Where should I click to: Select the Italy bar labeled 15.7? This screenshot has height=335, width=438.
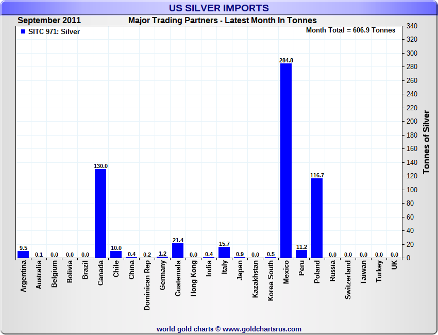pyautogui.click(x=224, y=253)
